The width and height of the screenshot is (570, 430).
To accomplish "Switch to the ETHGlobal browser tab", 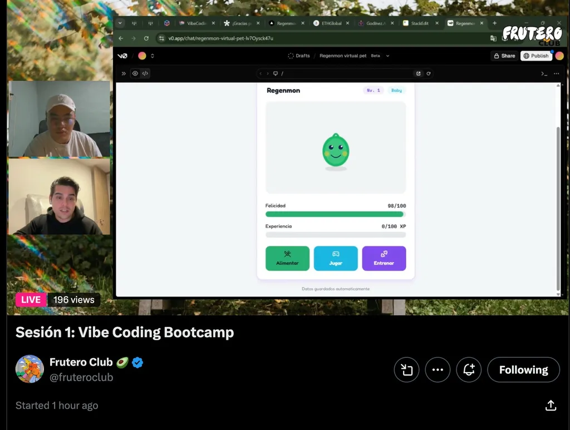I will [x=331, y=23].
